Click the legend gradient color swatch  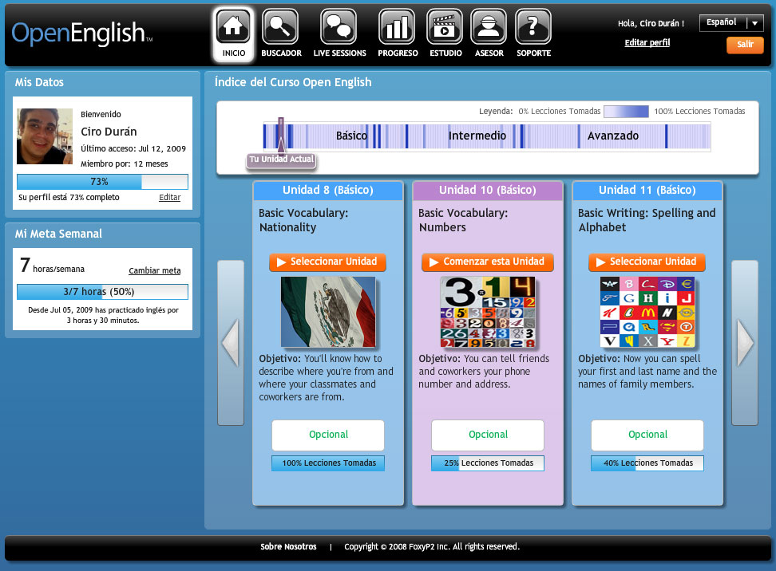(626, 111)
